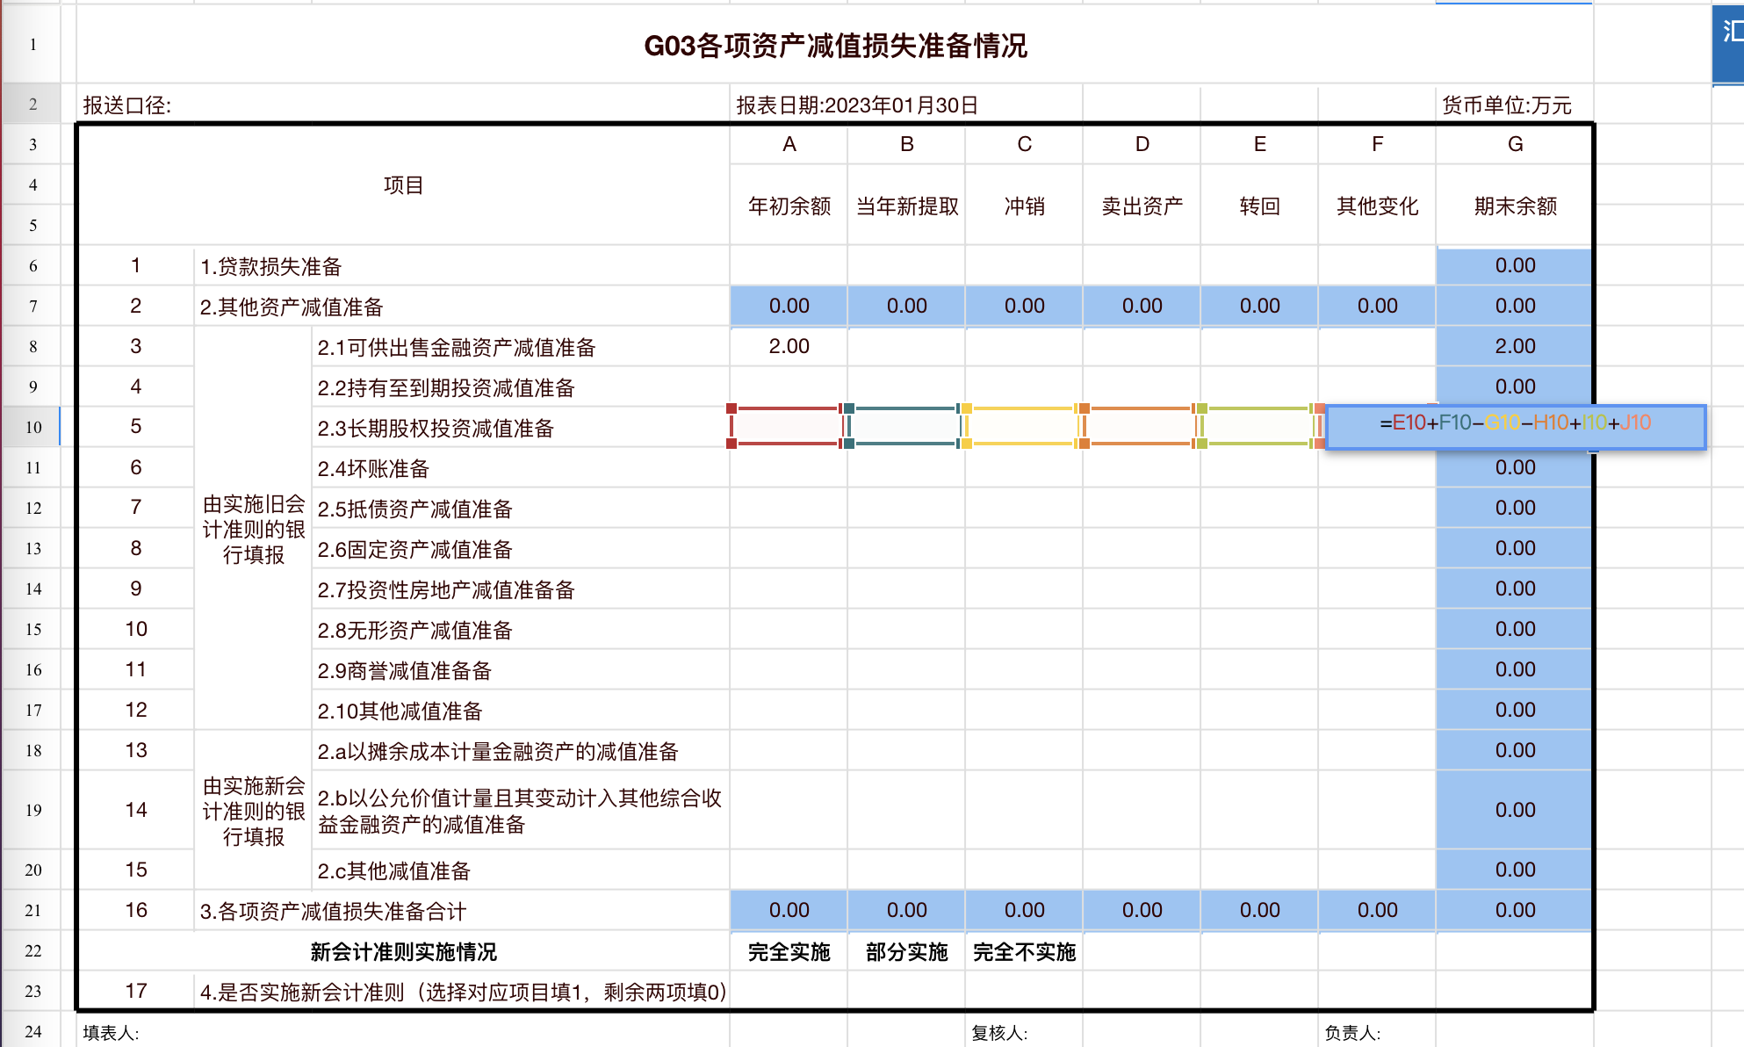The height and width of the screenshot is (1047, 1744).
Task: Click 年初余额 0.00 in 2.其他资产减值准备 row
Action: tap(789, 306)
